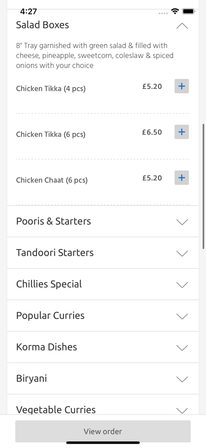This screenshot has width=206, height=448.
Task: Tap the View order button
Action: point(103,431)
